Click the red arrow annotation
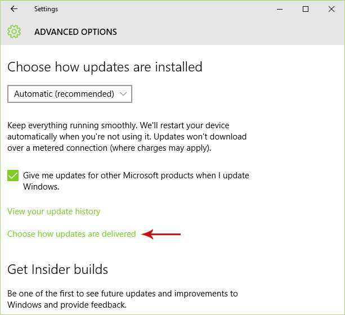 coord(162,234)
